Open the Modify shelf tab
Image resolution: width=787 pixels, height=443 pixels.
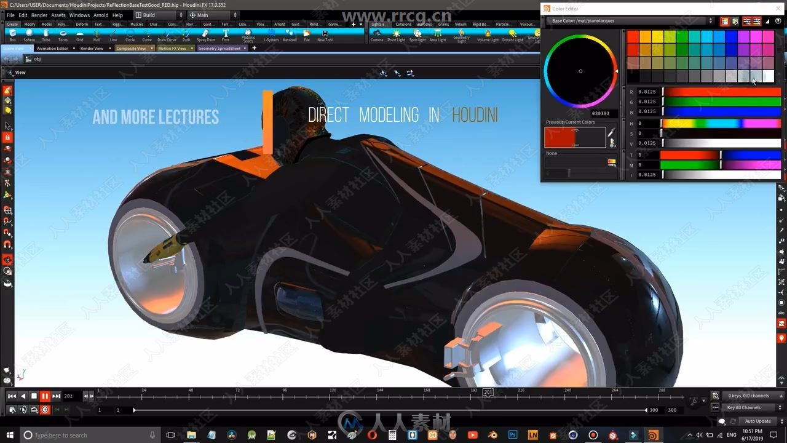point(30,24)
